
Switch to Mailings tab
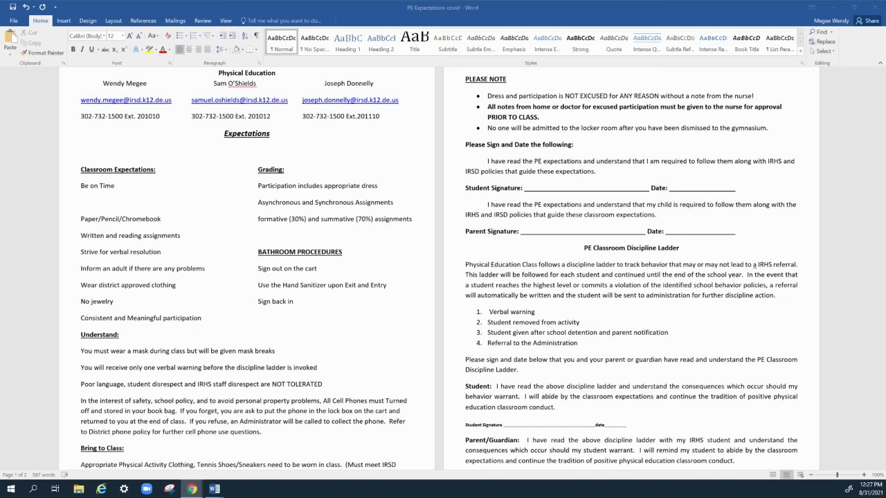[x=175, y=21]
